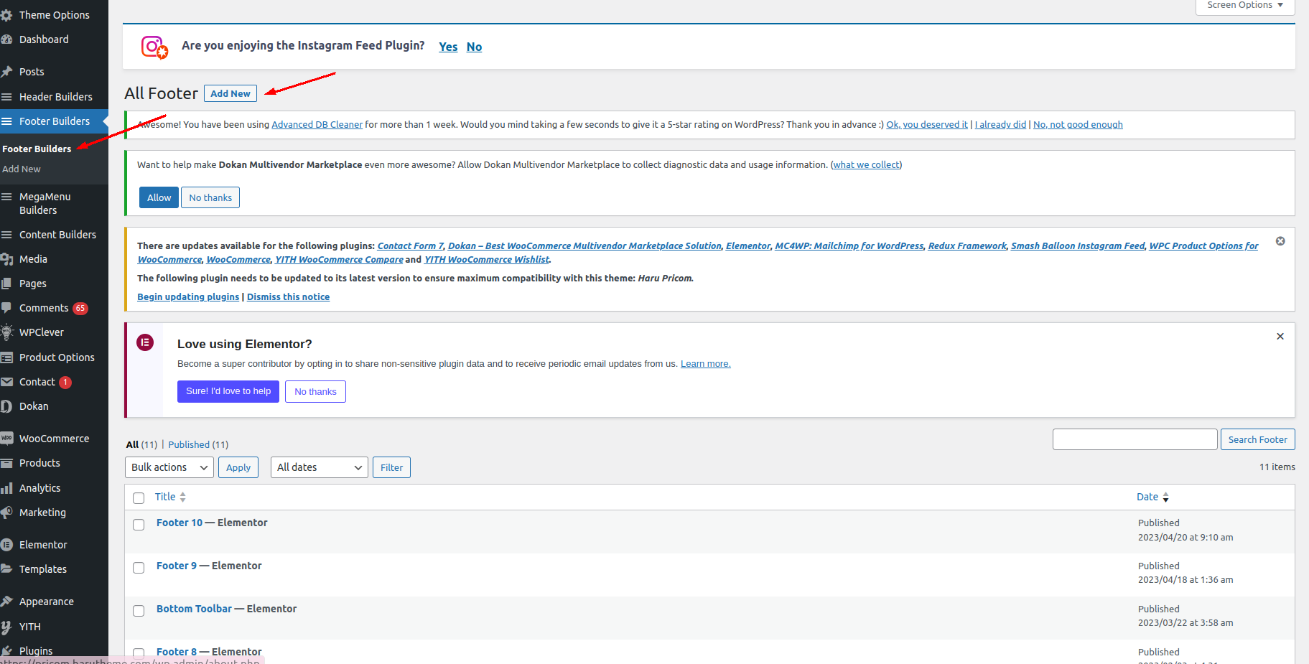Open the Advanced DB Cleaner link
Viewport: 1309px width, 664px height.
click(317, 124)
